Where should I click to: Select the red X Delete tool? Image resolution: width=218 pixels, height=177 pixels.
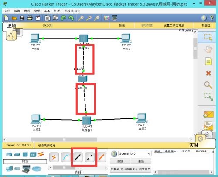pyautogui.click(x=208, y=73)
